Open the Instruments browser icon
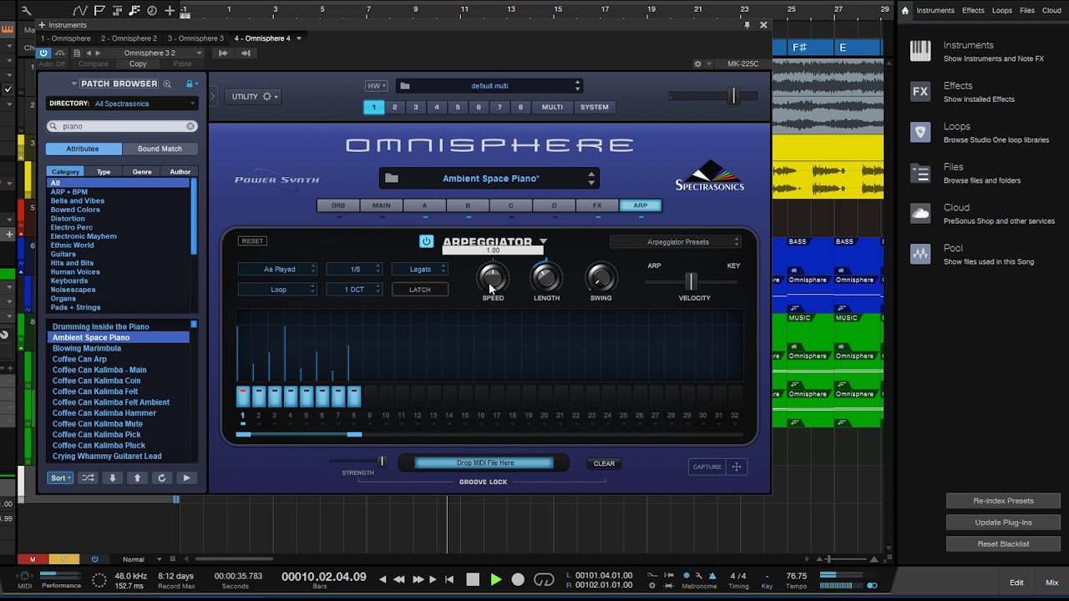The image size is (1069, 601). [920, 51]
